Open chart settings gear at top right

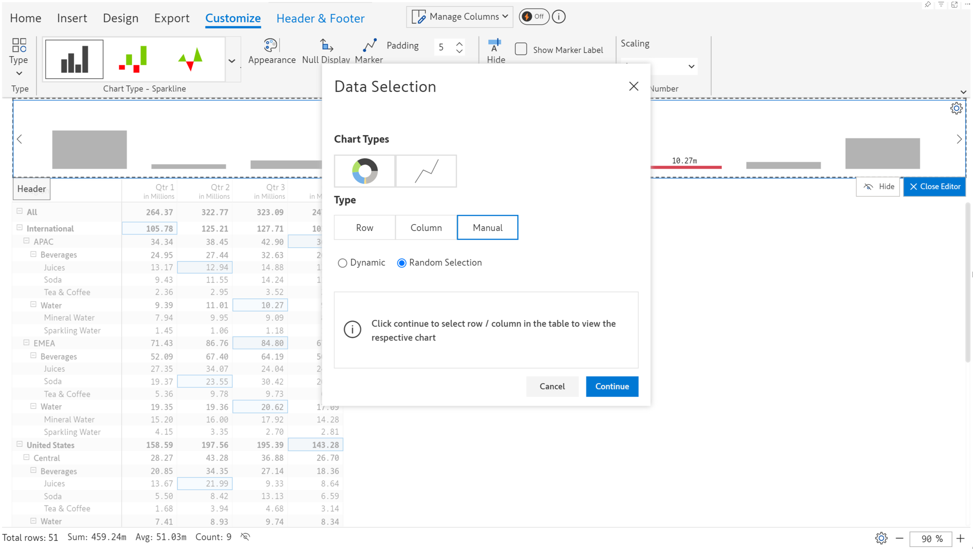pos(956,108)
